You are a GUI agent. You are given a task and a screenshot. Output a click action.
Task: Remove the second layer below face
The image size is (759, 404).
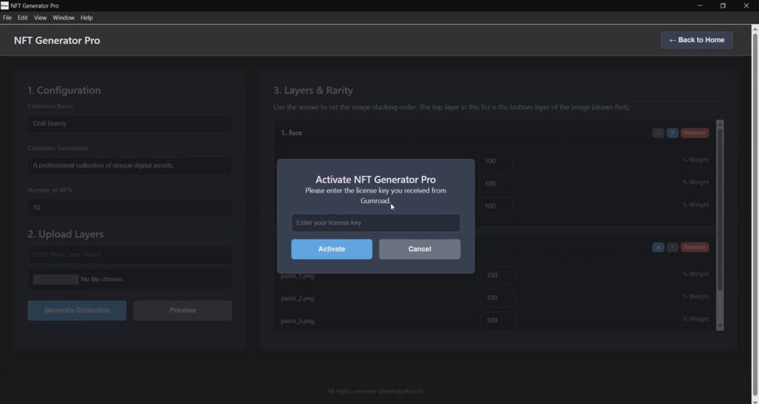[695, 247]
